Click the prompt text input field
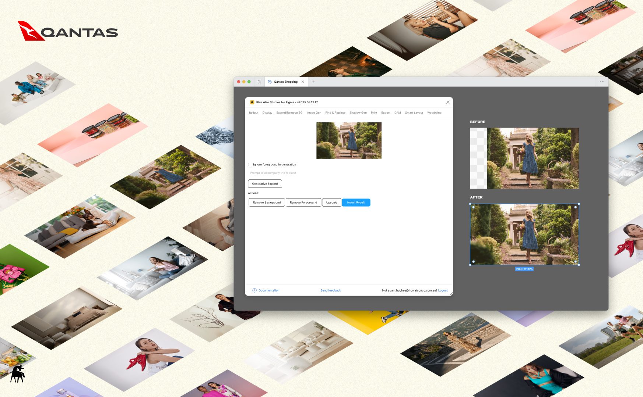The width and height of the screenshot is (643, 397). coord(295,173)
